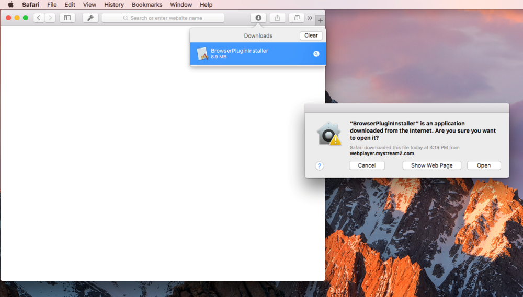Viewport: 523px width, 297px height.
Task: Cancel opening BrowserPluginInstaller
Action: (x=367, y=165)
